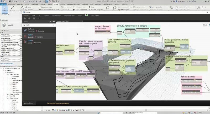Switch to the Arquitectura ribbon tab
This screenshot has width=210, height=114.
[12, 4]
